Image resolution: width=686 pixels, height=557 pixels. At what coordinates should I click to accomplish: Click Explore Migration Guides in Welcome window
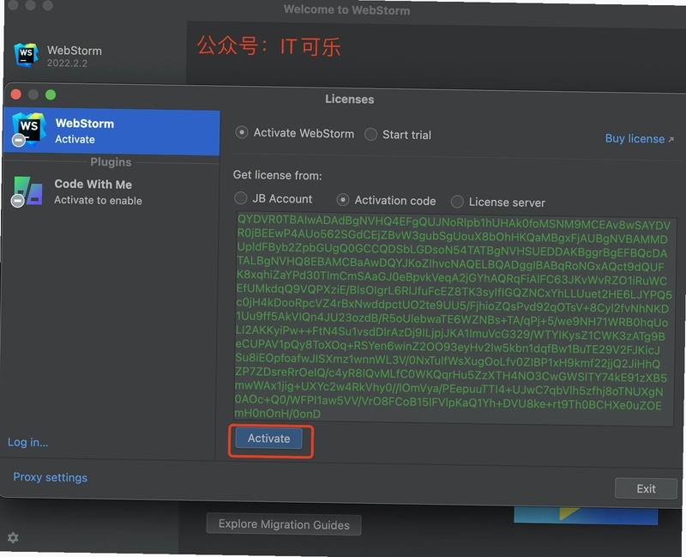point(284,524)
